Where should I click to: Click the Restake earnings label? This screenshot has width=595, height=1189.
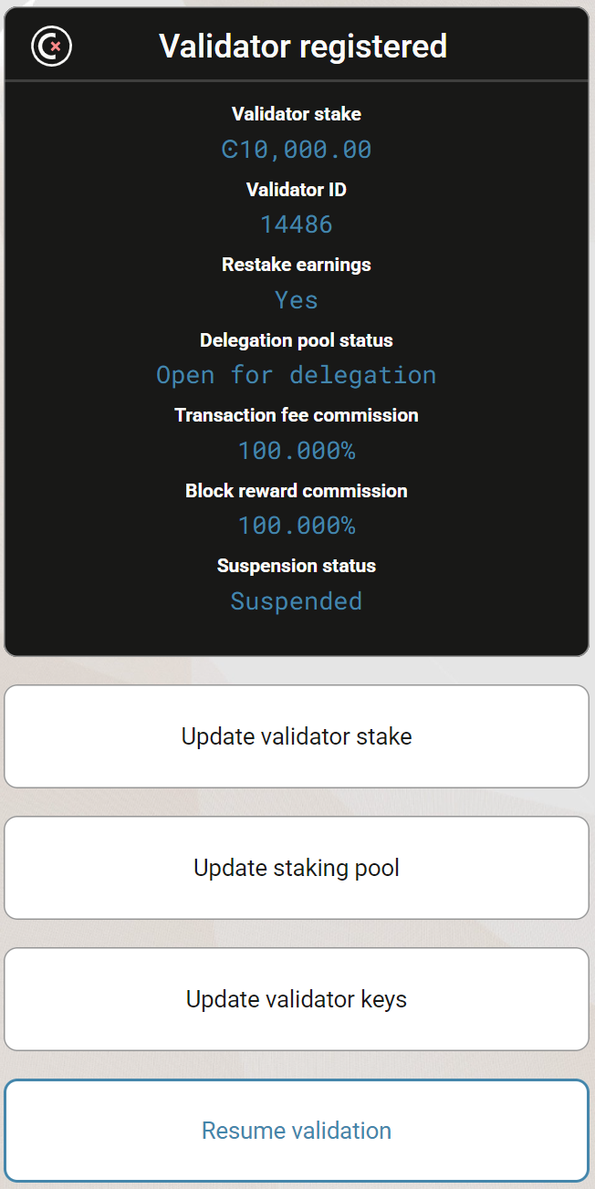pyautogui.click(x=297, y=265)
